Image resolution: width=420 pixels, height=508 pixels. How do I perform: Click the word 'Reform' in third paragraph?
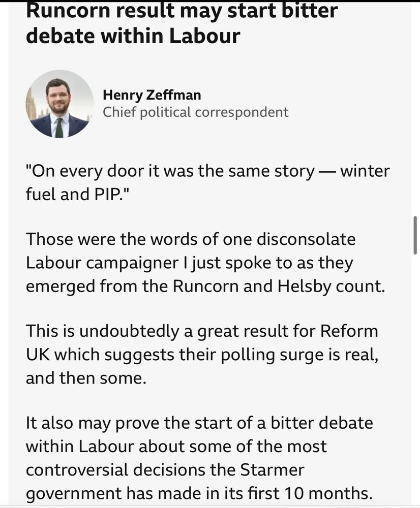[349, 331]
